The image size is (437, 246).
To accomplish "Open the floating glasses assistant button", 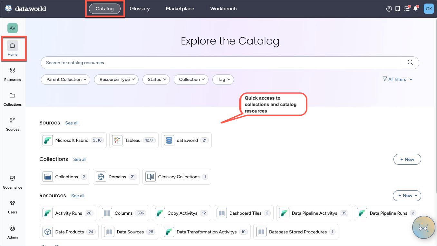I will (x=423, y=227).
